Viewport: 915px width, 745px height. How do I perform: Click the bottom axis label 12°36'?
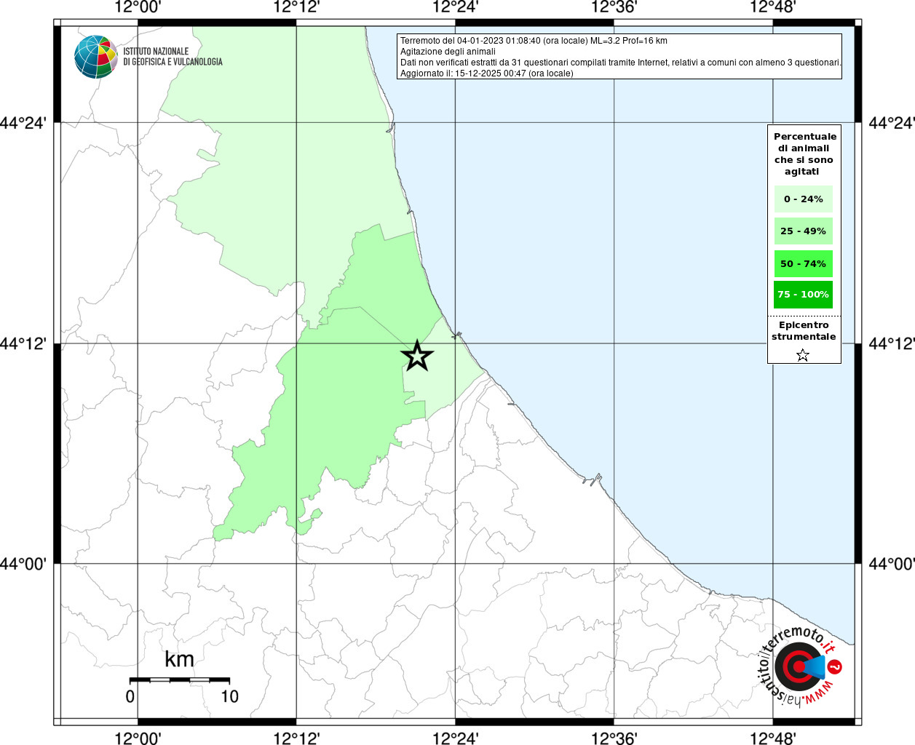614,738
